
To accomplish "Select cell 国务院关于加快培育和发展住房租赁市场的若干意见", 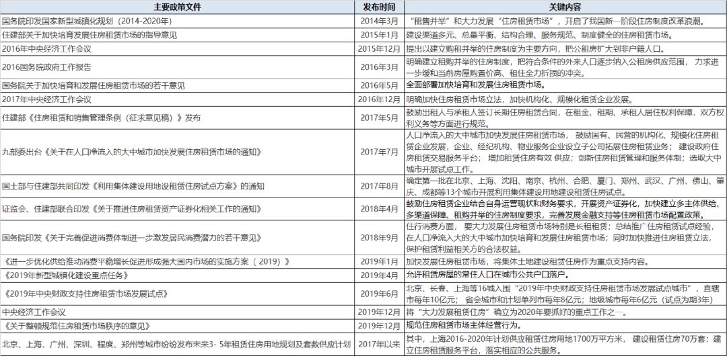I will click(178, 86).
